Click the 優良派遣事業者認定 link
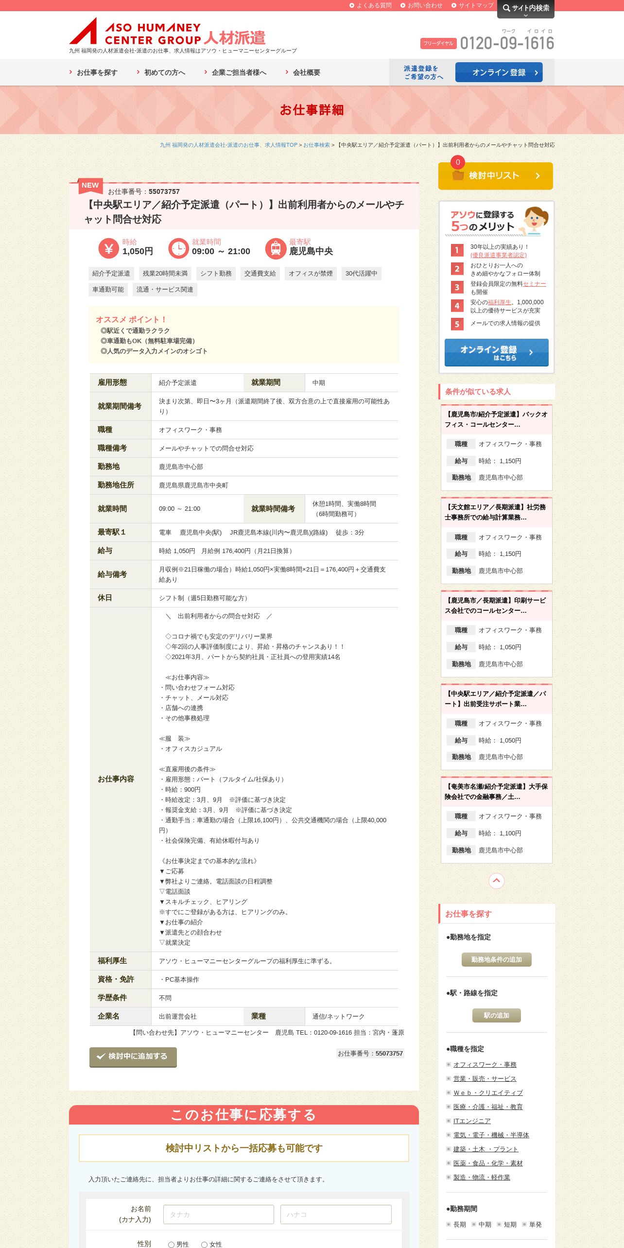This screenshot has height=1248, width=624. (x=498, y=255)
